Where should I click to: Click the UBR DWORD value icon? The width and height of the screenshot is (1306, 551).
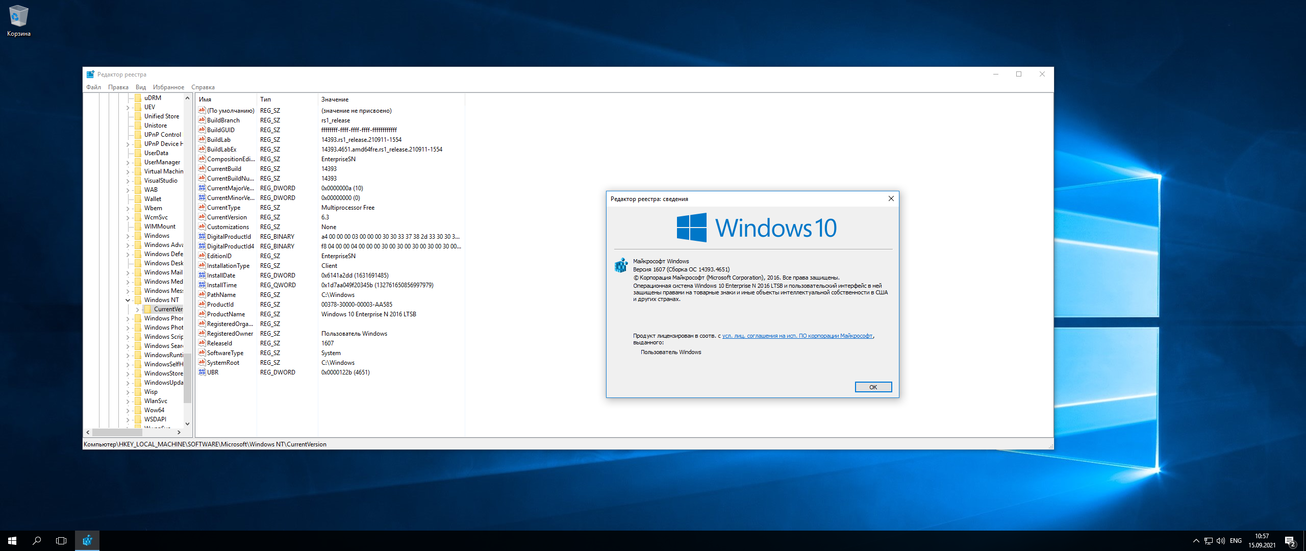coord(202,372)
